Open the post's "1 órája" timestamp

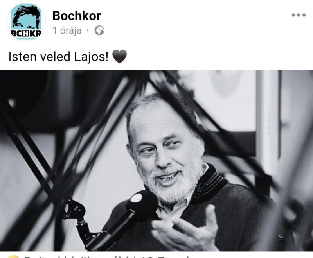tap(67, 31)
